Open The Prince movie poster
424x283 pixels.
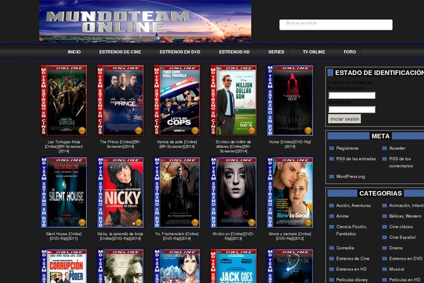click(x=120, y=100)
